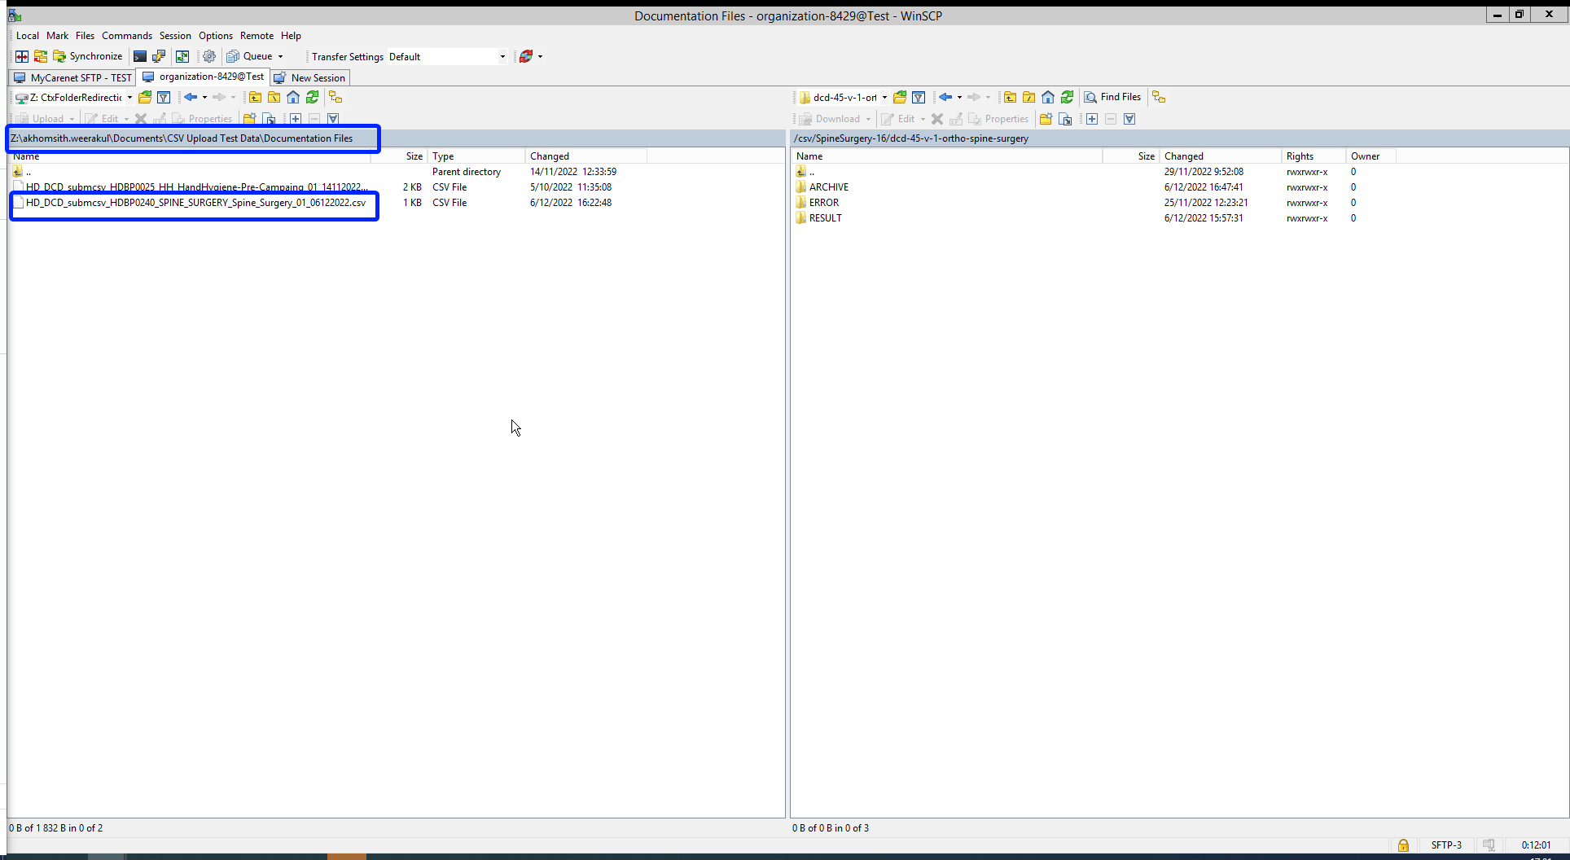The image size is (1570, 860).
Task: Toggle the remote directory tree view
Action: pyautogui.click(x=1159, y=97)
